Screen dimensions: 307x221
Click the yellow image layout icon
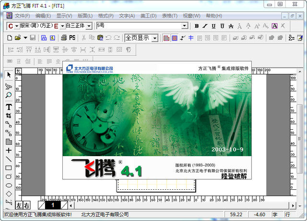tap(52, 38)
